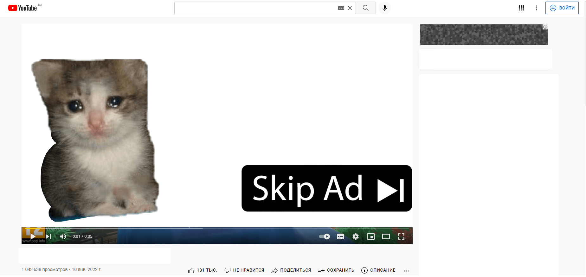Viewport: 586px width, 277px height.
Task: Enter fullscreen mode
Action: pos(401,236)
